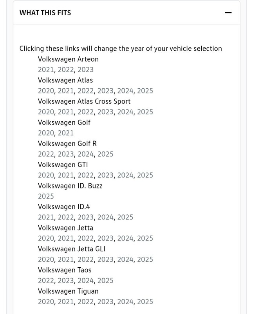253x314 pixels.
Task: Choose 2020 for Volkswagen Atlas
Action: 46,91
